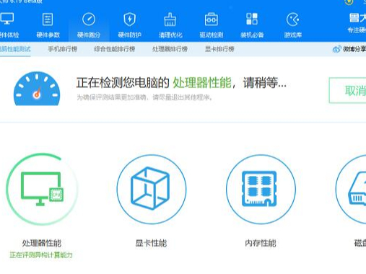This screenshot has width=366, height=274.
Task: Click the Weibo share icon
Action: pyautogui.click(x=336, y=49)
